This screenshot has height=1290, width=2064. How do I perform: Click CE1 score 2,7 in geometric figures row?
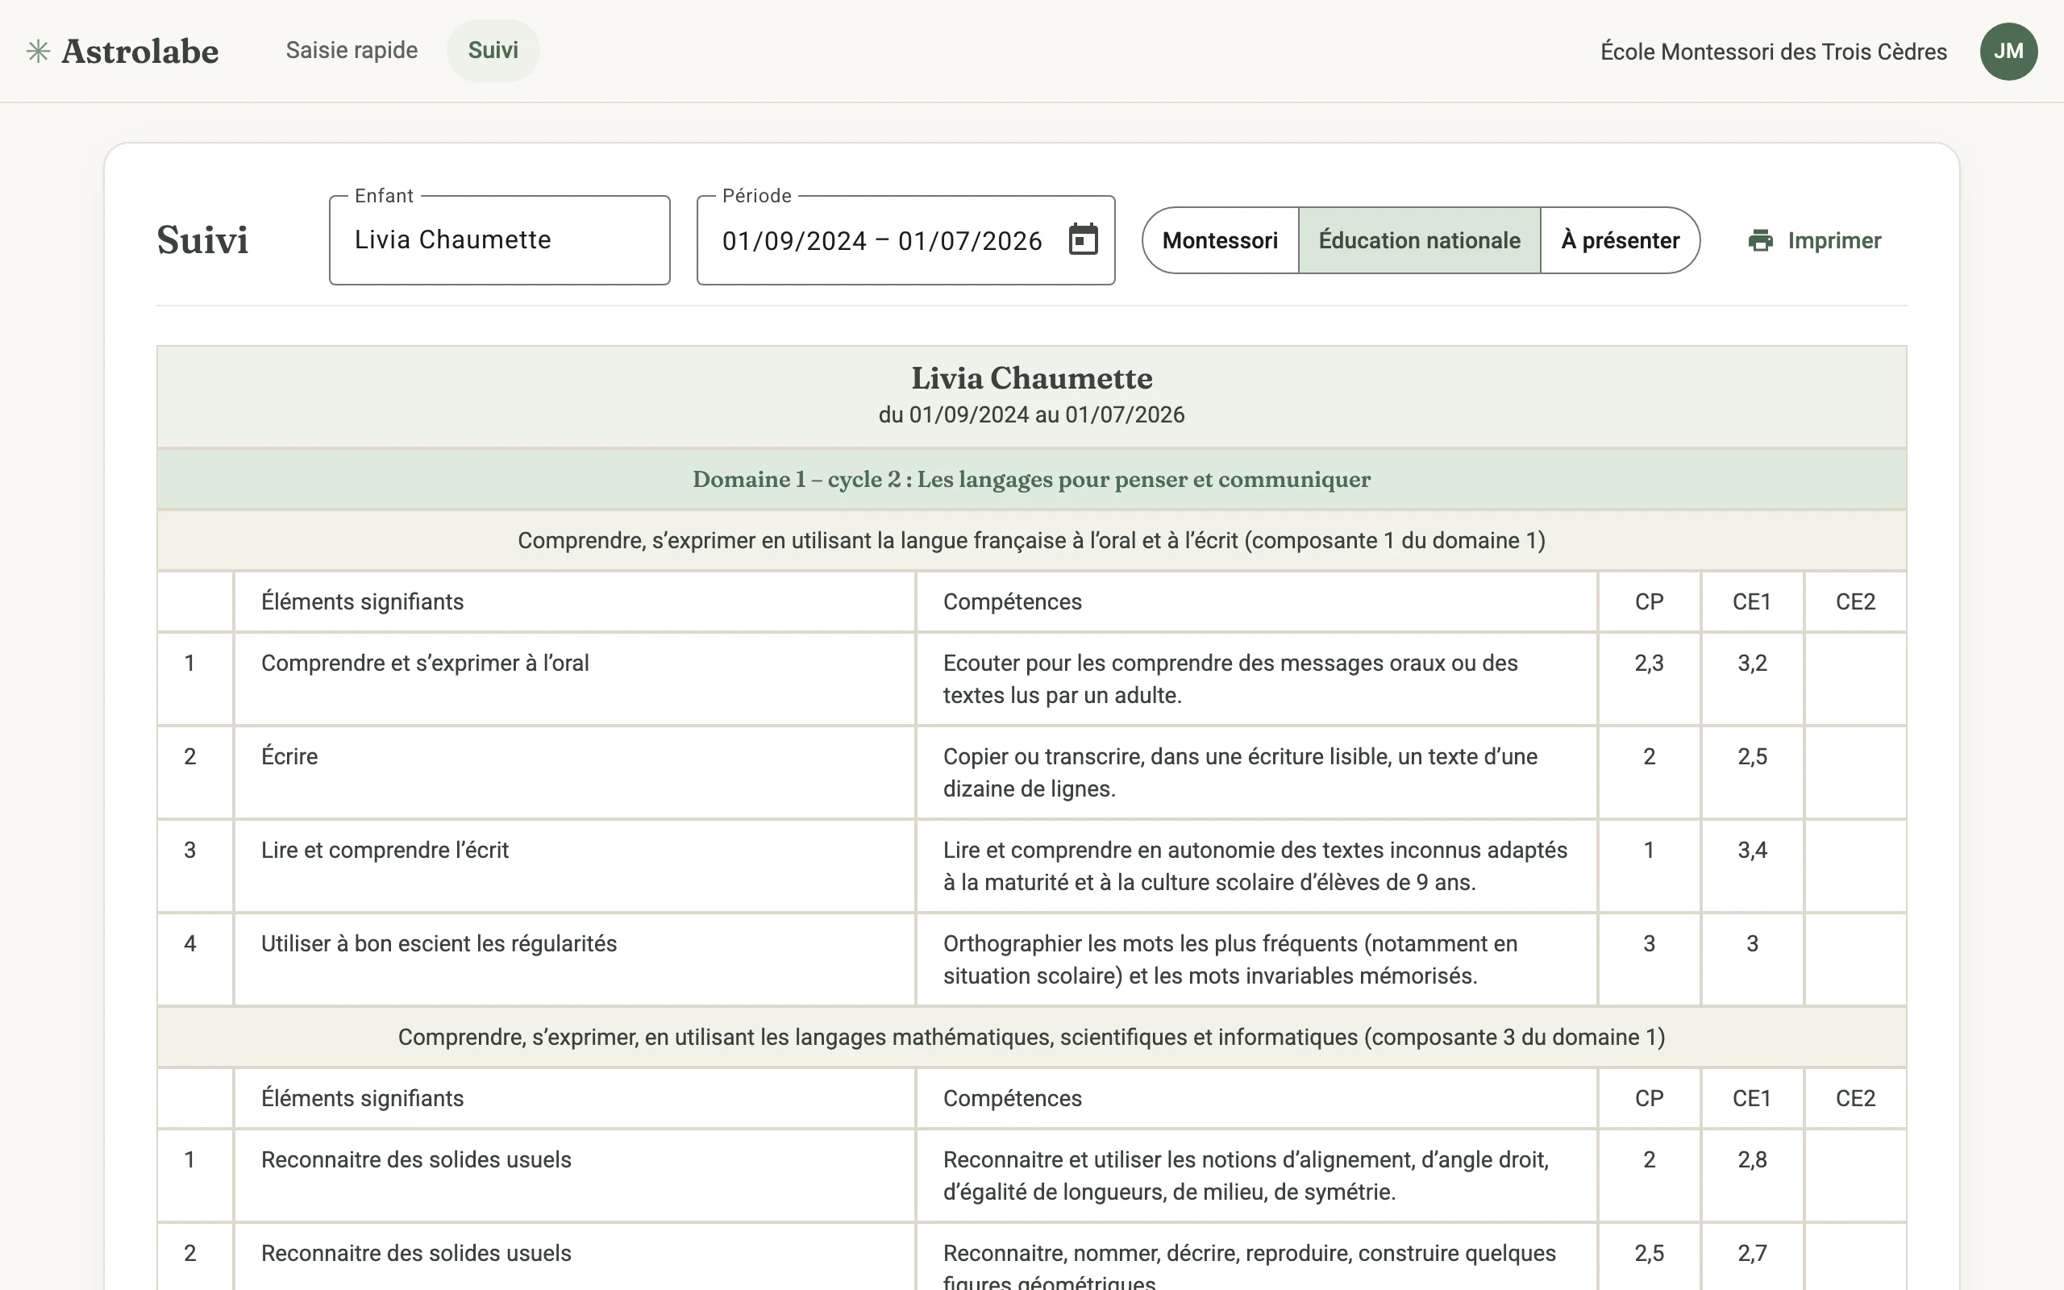(x=1752, y=1253)
